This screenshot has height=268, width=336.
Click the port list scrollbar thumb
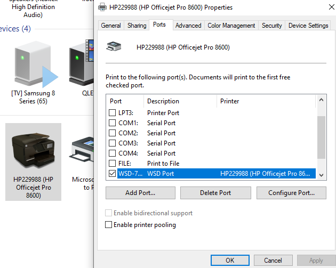coord(321,137)
